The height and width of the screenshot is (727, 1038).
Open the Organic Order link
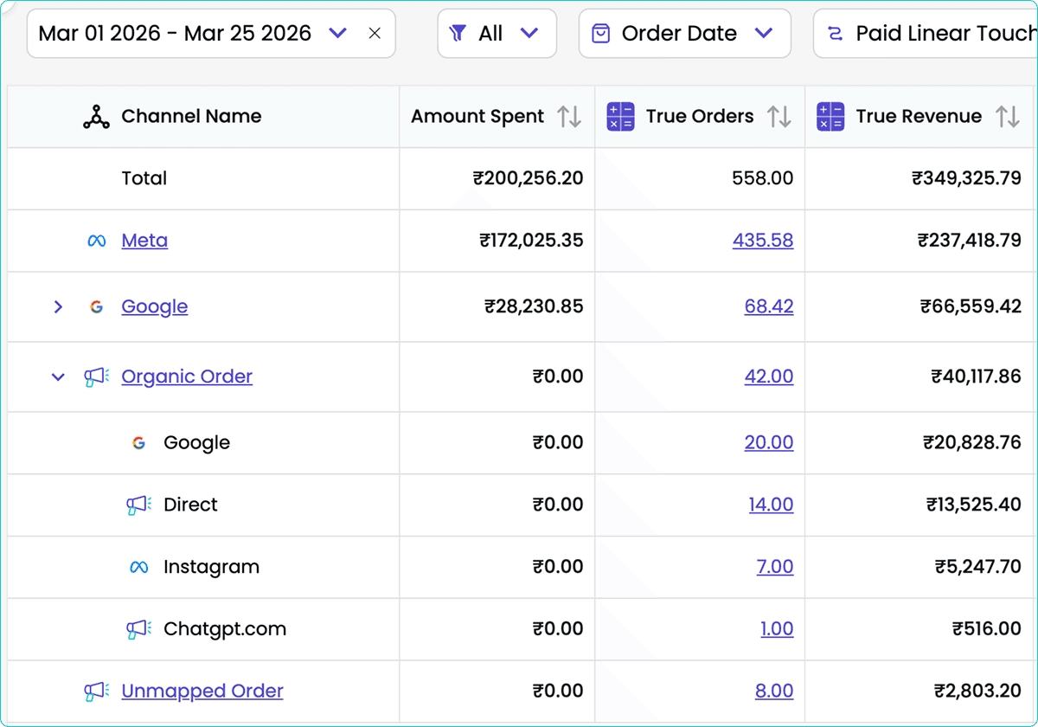coord(187,376)
